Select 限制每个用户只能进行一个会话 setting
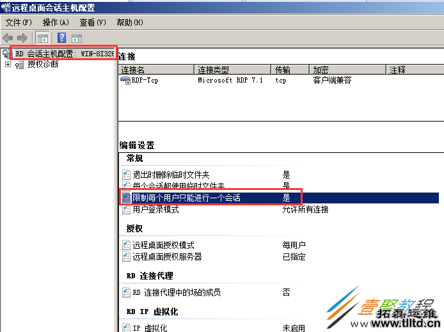444x332 pixels. coord(186,198)
